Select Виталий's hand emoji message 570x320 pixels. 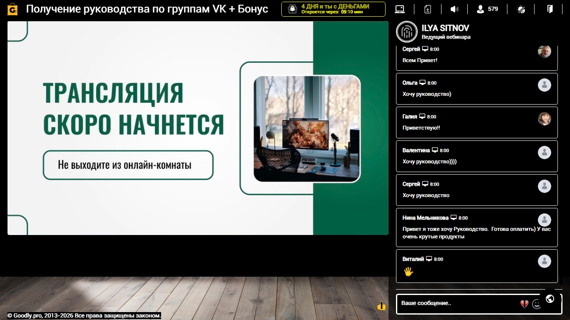coord(408,271)
